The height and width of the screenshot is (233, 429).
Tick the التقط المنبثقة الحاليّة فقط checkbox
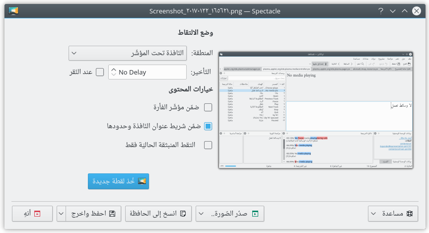[208, 145]
